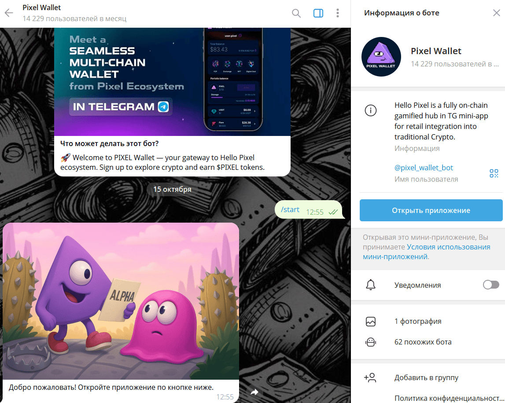Open Условия использования мини-приложений link
This screenshot has width=505, height=403.
pos(426,252)
